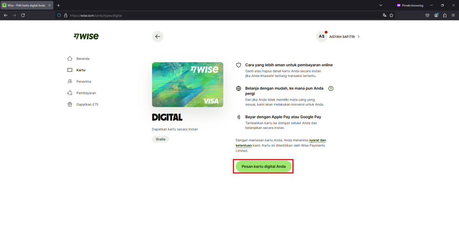Click the Wise Visa digital card image
The width and height of the screenshot is (459, 246).
[187, 85]
